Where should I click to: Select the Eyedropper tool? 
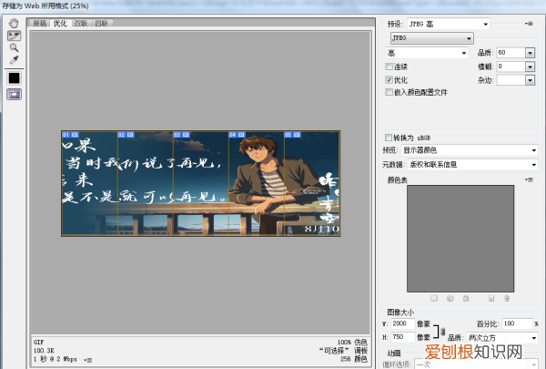(x=14, y=59)
